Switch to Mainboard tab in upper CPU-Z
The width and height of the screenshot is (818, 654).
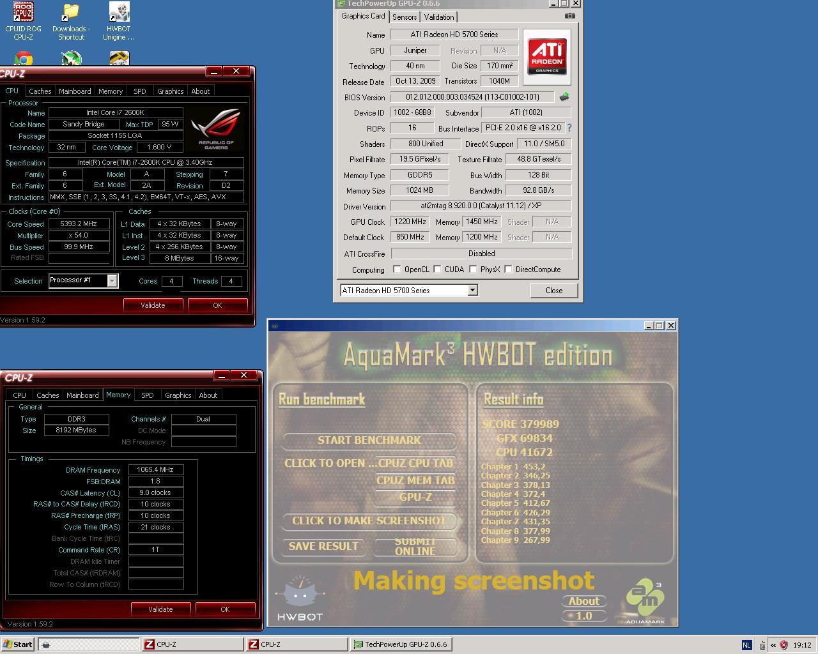click(x=75, y=91)
